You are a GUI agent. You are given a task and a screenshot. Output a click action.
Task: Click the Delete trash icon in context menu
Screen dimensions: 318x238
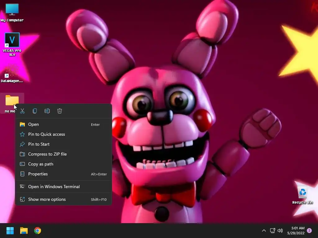tap(59, 111)
